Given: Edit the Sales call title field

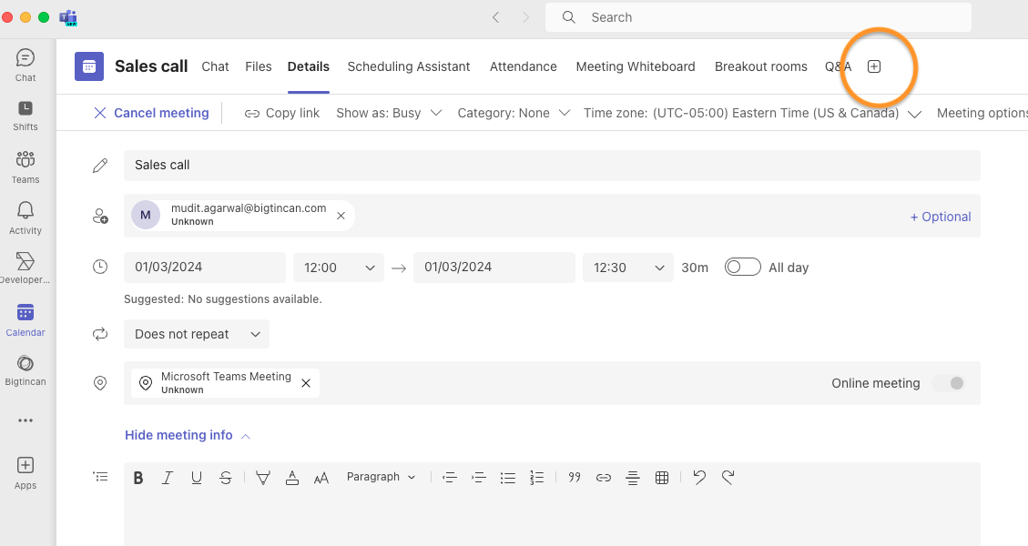Looking at the screenshot, I should tap(552, 166).
